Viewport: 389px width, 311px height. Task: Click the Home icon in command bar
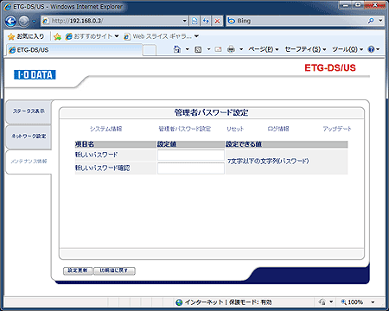tap(177, 49)
